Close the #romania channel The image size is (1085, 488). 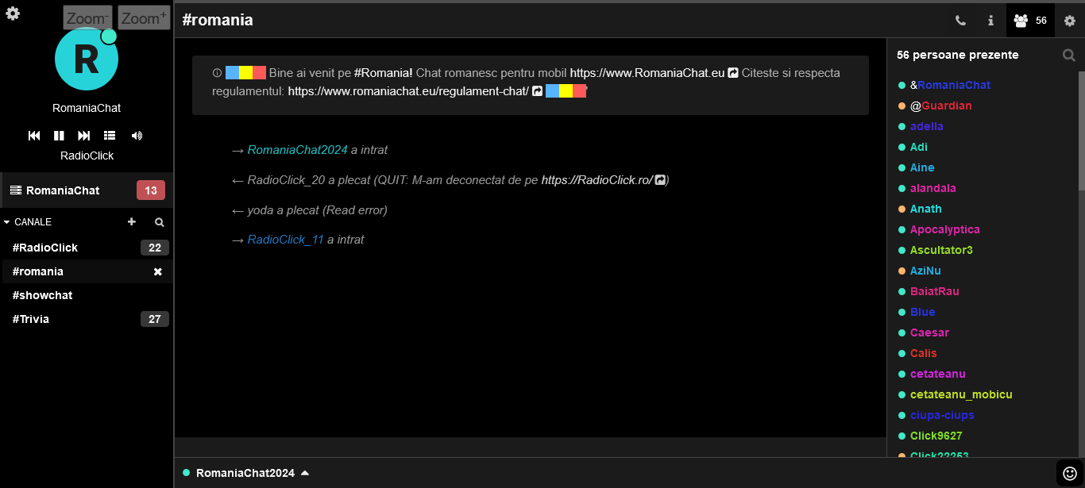[x=157, y=271]
